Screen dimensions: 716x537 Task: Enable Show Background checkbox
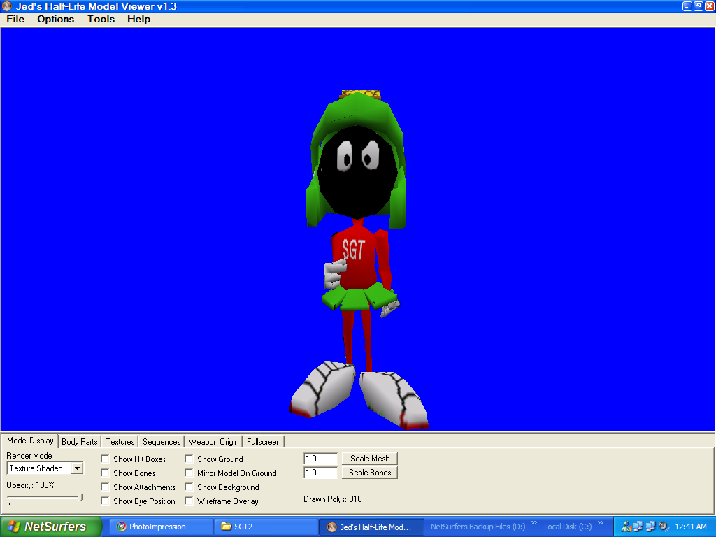pos(189,487)
